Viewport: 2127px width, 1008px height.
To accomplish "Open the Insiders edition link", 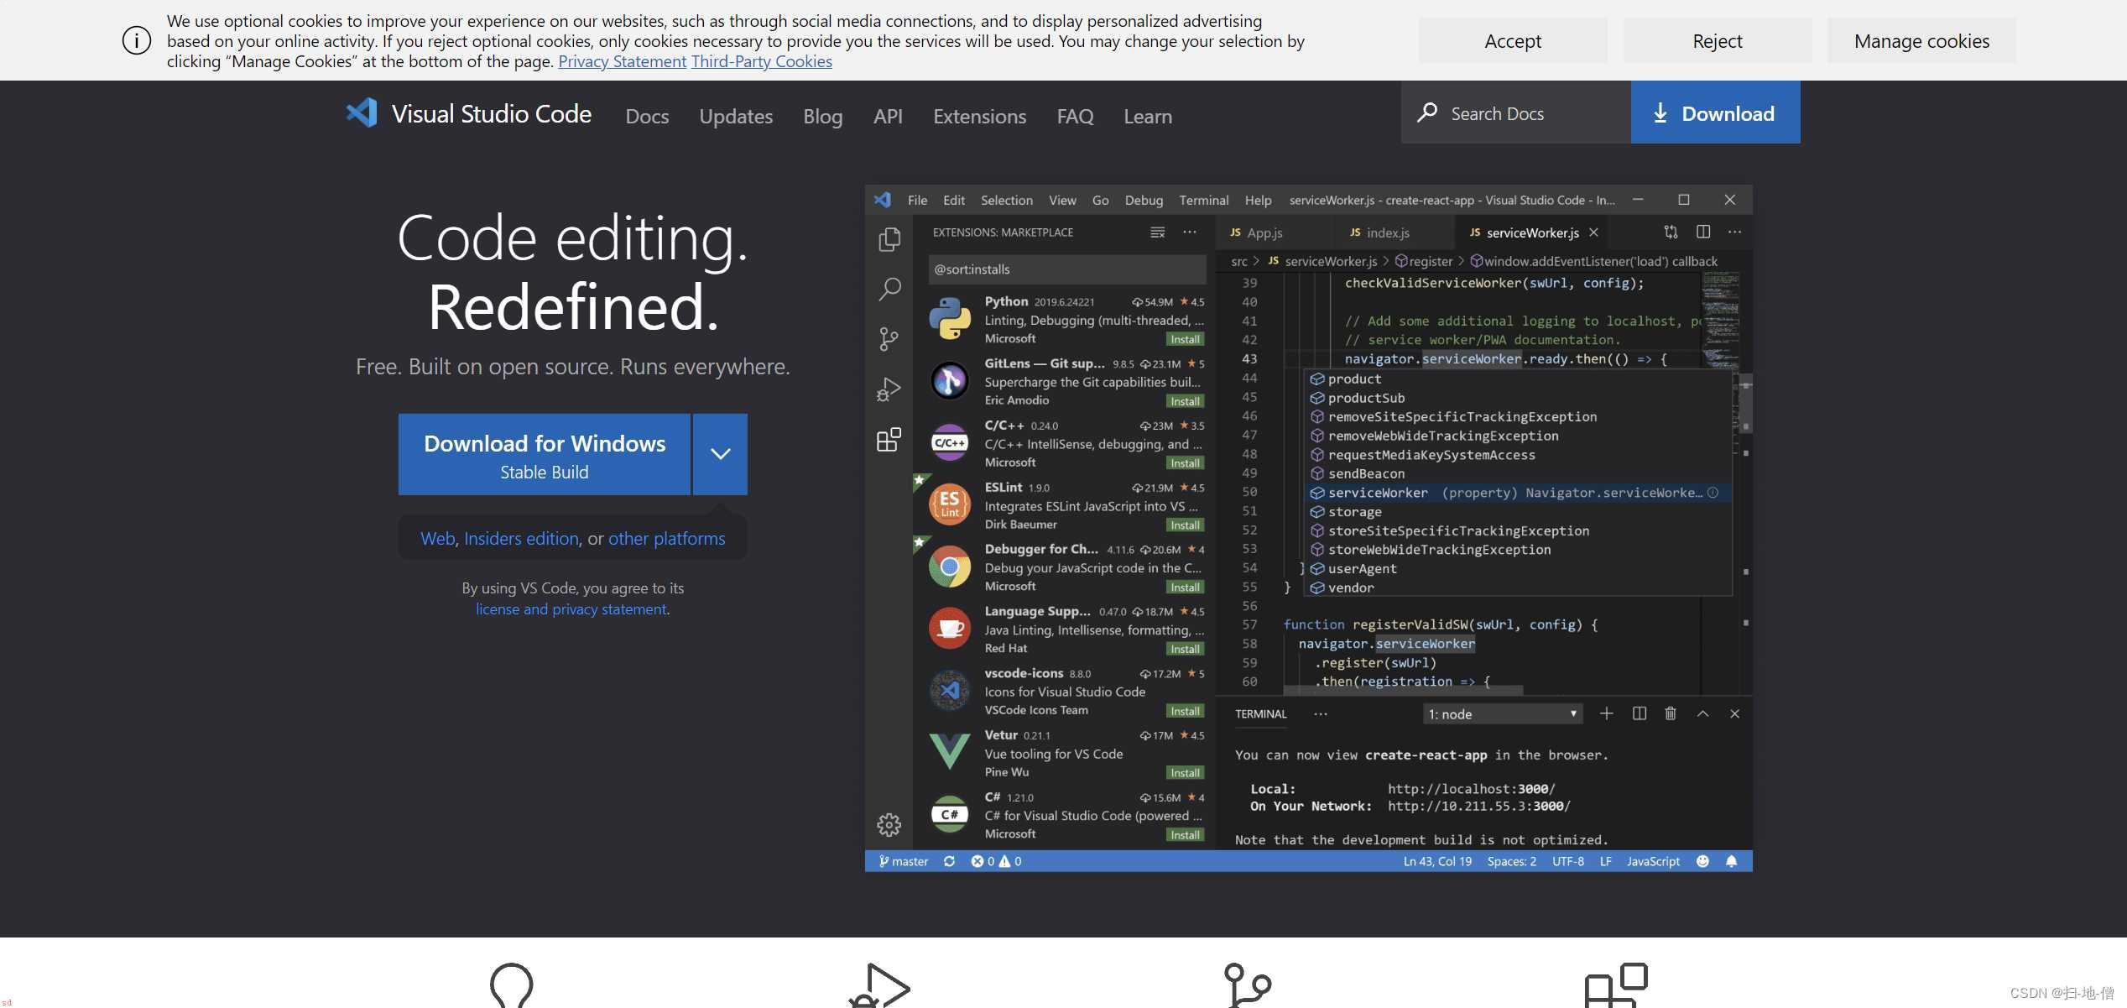I will [521, 538].
